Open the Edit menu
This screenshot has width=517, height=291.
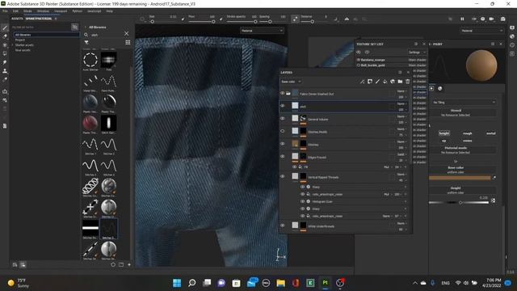[15, 11]
